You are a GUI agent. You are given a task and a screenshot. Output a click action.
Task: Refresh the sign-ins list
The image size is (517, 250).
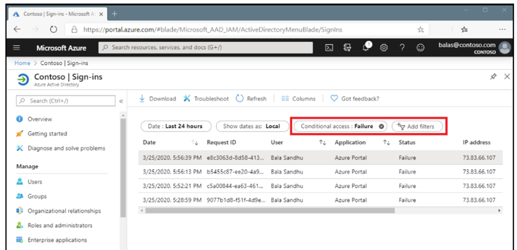pos(251,99)
